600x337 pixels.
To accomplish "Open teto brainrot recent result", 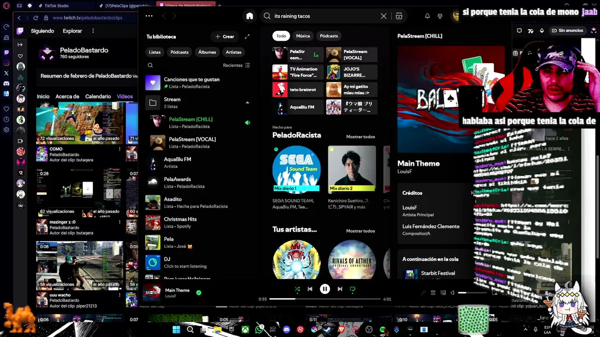I will [x=298, y=89].
